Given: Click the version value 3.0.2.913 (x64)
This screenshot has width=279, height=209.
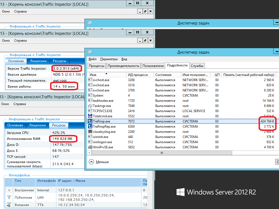Looking at the screenshot, I should click(x=66, y=68).
